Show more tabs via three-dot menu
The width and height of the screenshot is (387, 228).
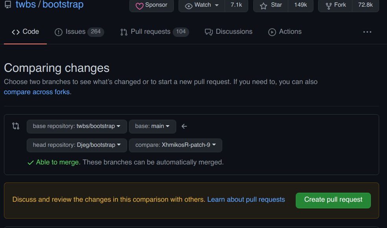coord(367,32)
